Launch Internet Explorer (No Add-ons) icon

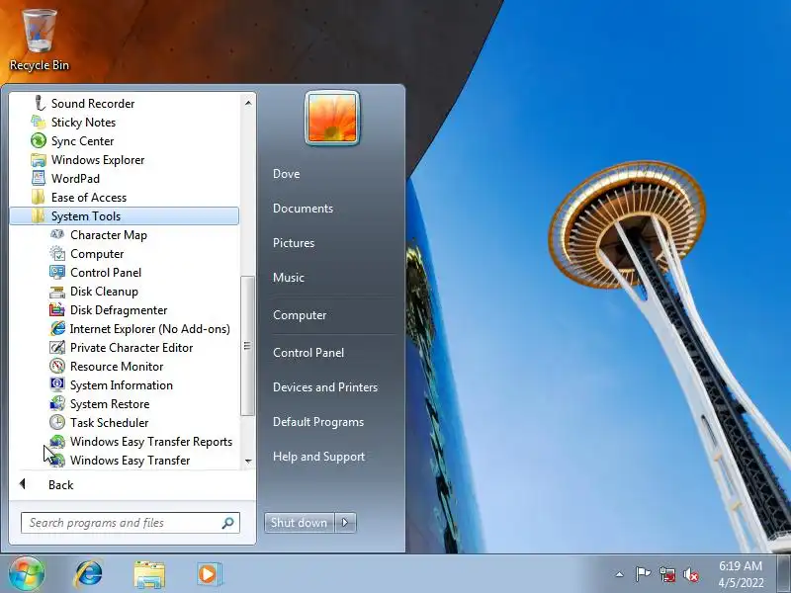pos(57,328)
